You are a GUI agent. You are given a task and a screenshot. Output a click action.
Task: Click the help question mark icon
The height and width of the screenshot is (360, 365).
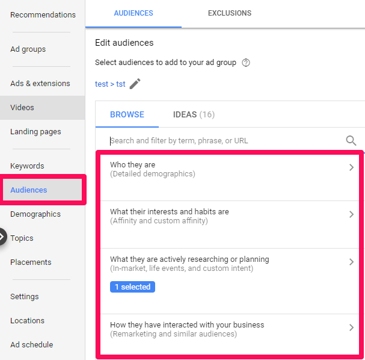tap(245, 63)
